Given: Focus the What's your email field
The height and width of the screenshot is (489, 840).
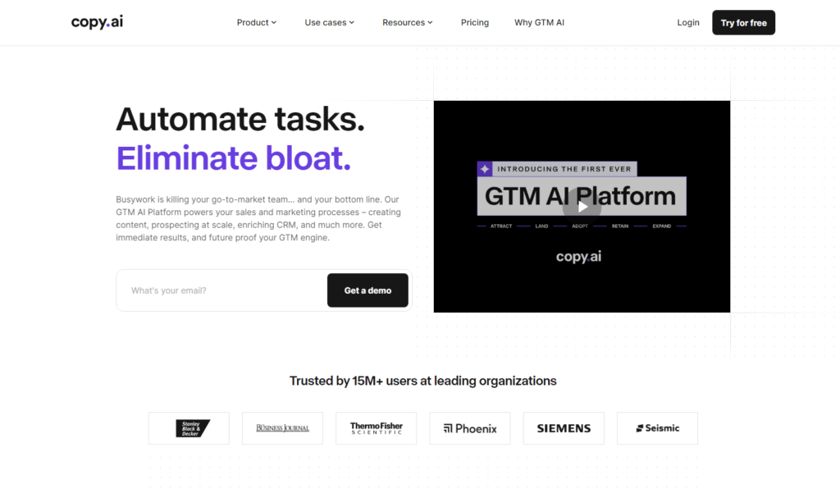Looking at the screenshot, I should tap(221, 290).
